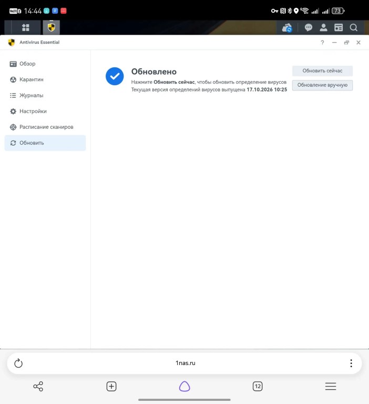369x404 pixels.
Task: Close the Antivirus Essential window
Action: (x=358, y=43)
